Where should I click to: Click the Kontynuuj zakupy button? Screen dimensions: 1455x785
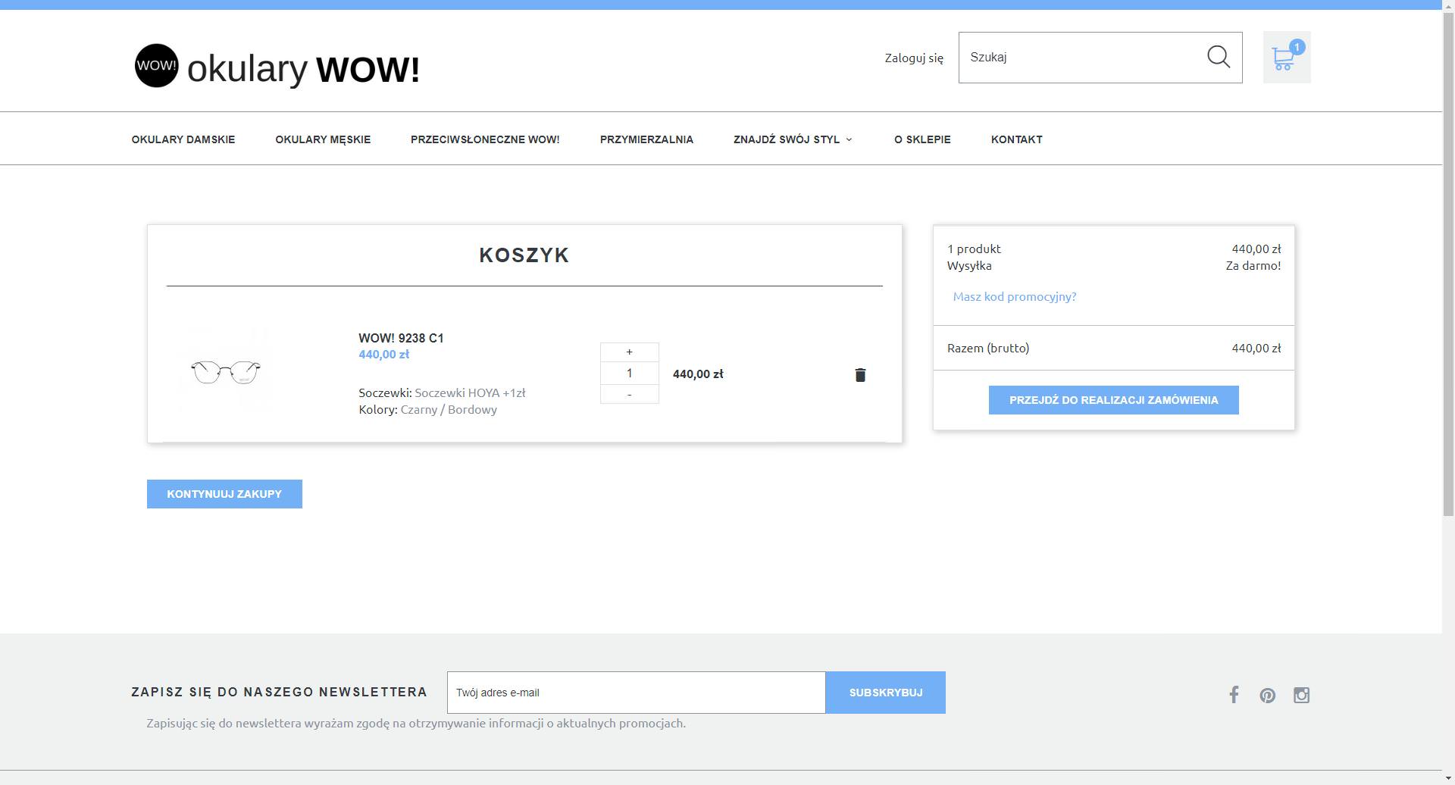click(x=224, y=494)
